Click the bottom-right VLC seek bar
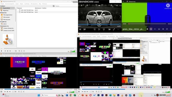The image size is (172, 97). 125,89
